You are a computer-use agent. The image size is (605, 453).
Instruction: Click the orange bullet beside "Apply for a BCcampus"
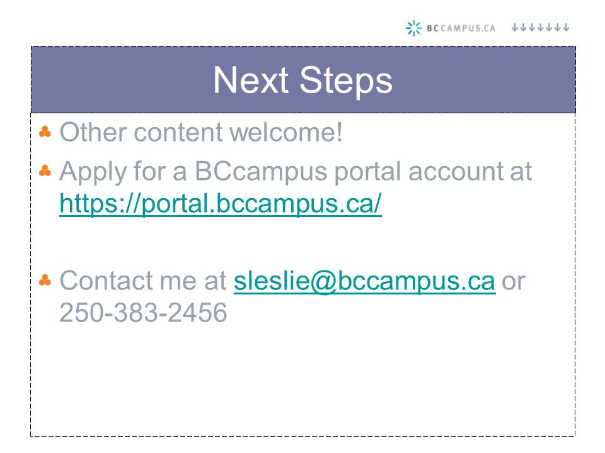45,171
